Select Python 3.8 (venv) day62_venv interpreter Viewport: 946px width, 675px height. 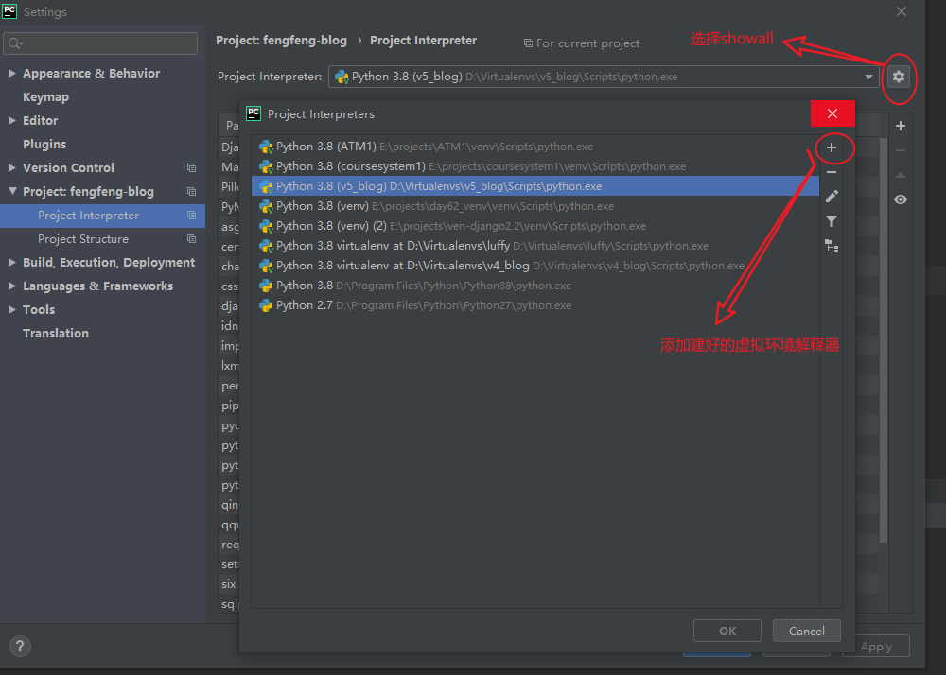click(535, 206)
